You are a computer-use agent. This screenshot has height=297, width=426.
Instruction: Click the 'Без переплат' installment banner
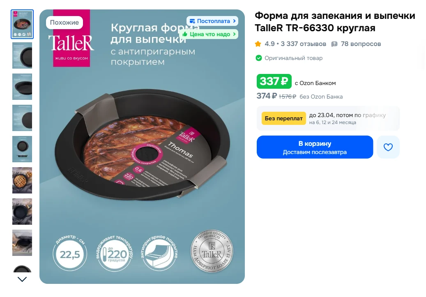328,118
